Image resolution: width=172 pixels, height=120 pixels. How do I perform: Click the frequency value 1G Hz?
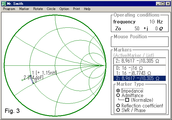click(156, 22)
